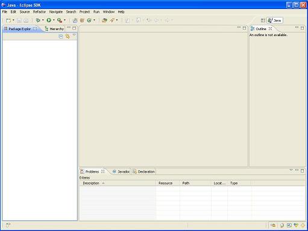Click the New wizard toolbar icon
The height and width of the screenshot is (231, 308).
[8, 20]
